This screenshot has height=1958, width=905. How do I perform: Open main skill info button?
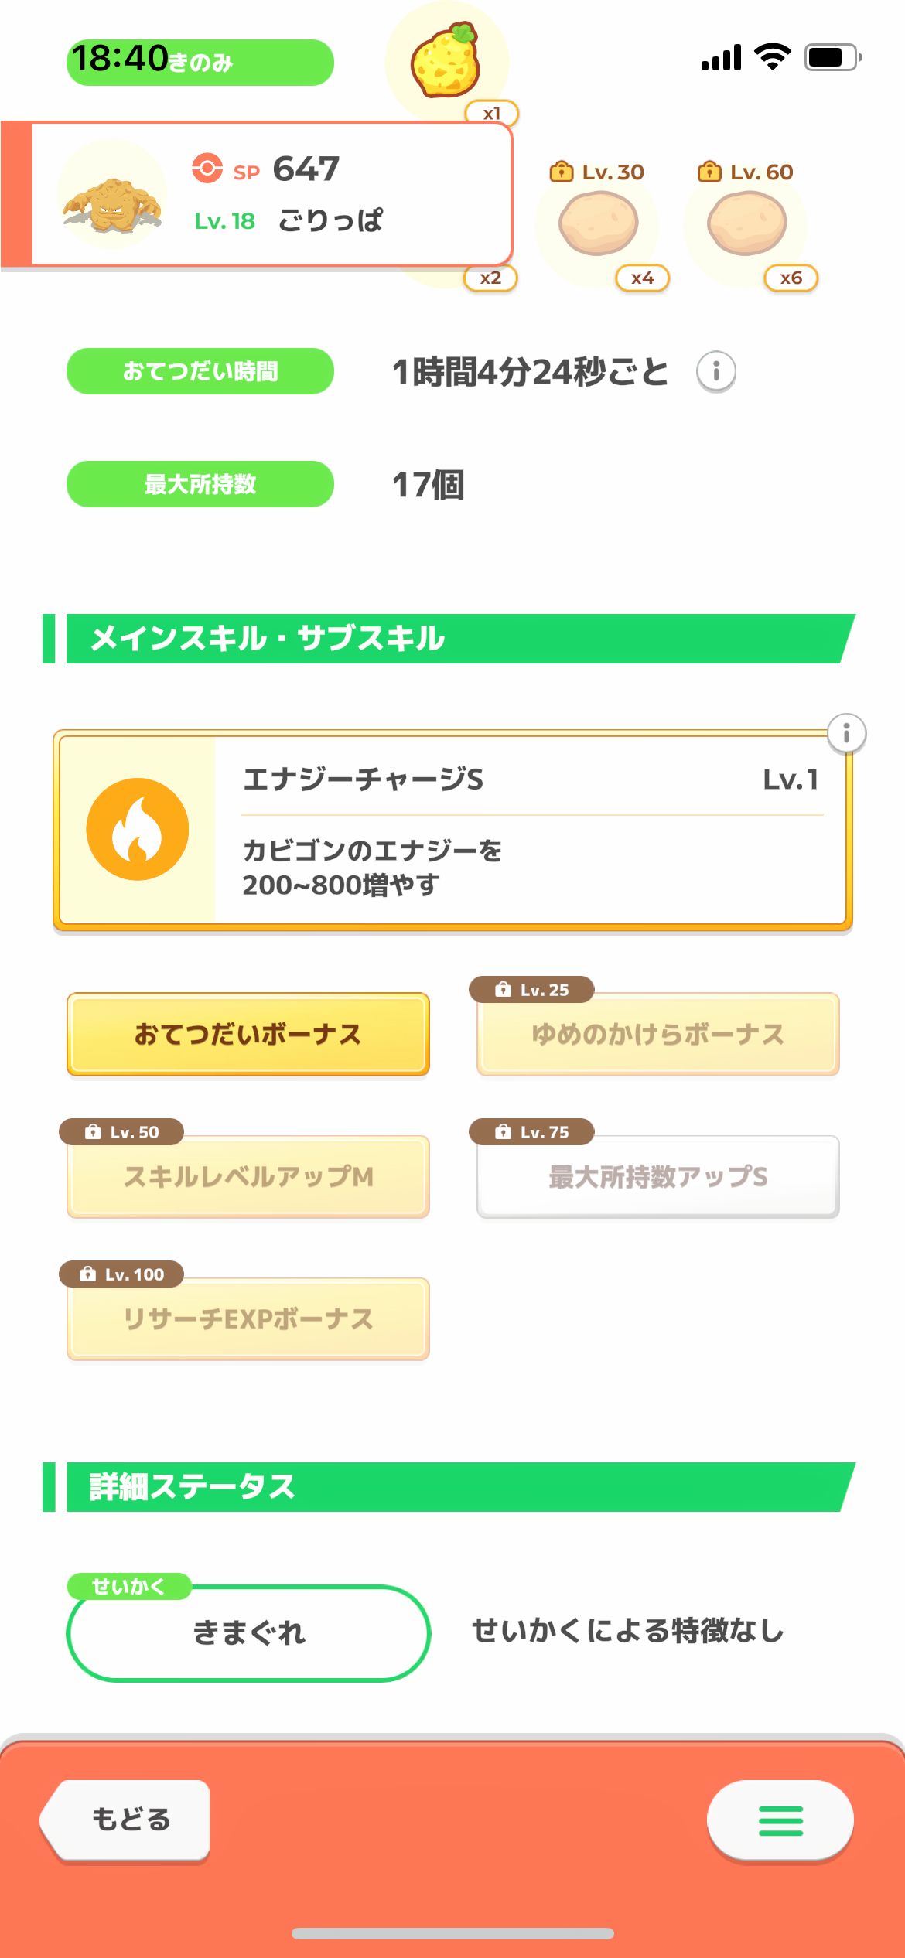tap(846, 733)
